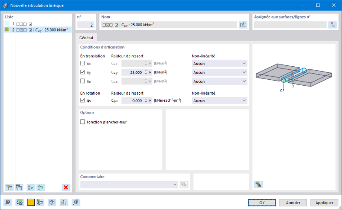Screen dimensions: 342x210
Task: Click the app icon in the title bar
Action: [x=5, y=5]
